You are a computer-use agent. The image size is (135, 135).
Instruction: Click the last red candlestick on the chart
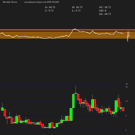[x=123, y=109]
